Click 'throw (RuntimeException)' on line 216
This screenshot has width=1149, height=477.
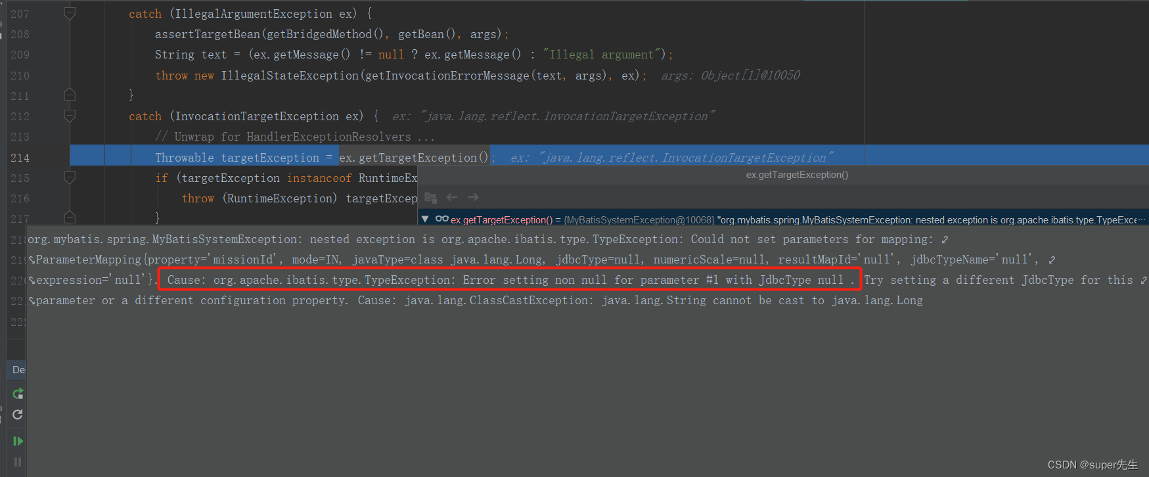(x=259, y=198)
